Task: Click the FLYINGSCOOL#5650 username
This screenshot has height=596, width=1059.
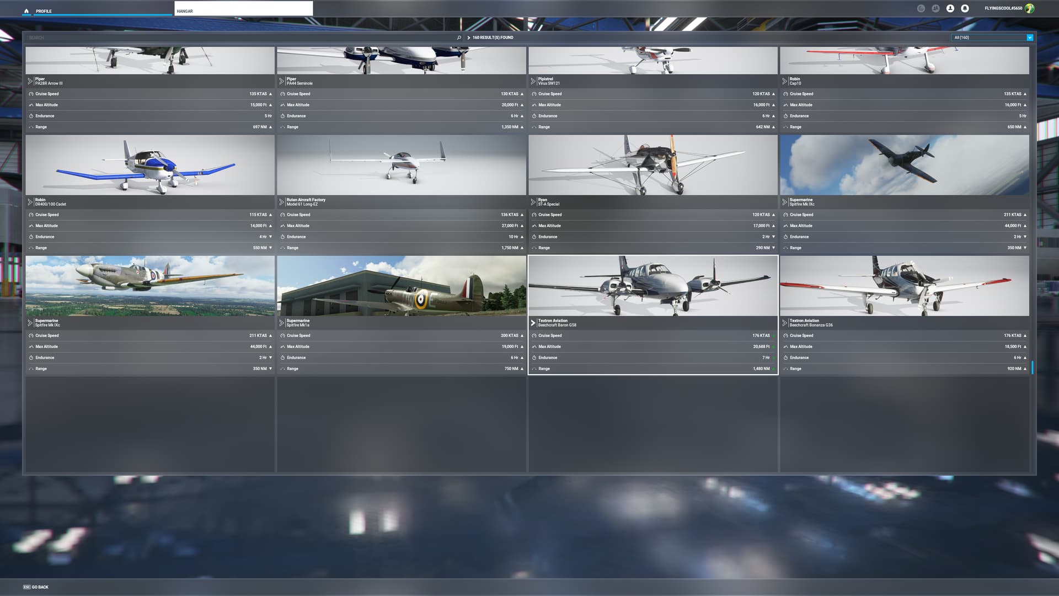Action: point(1003,8)
